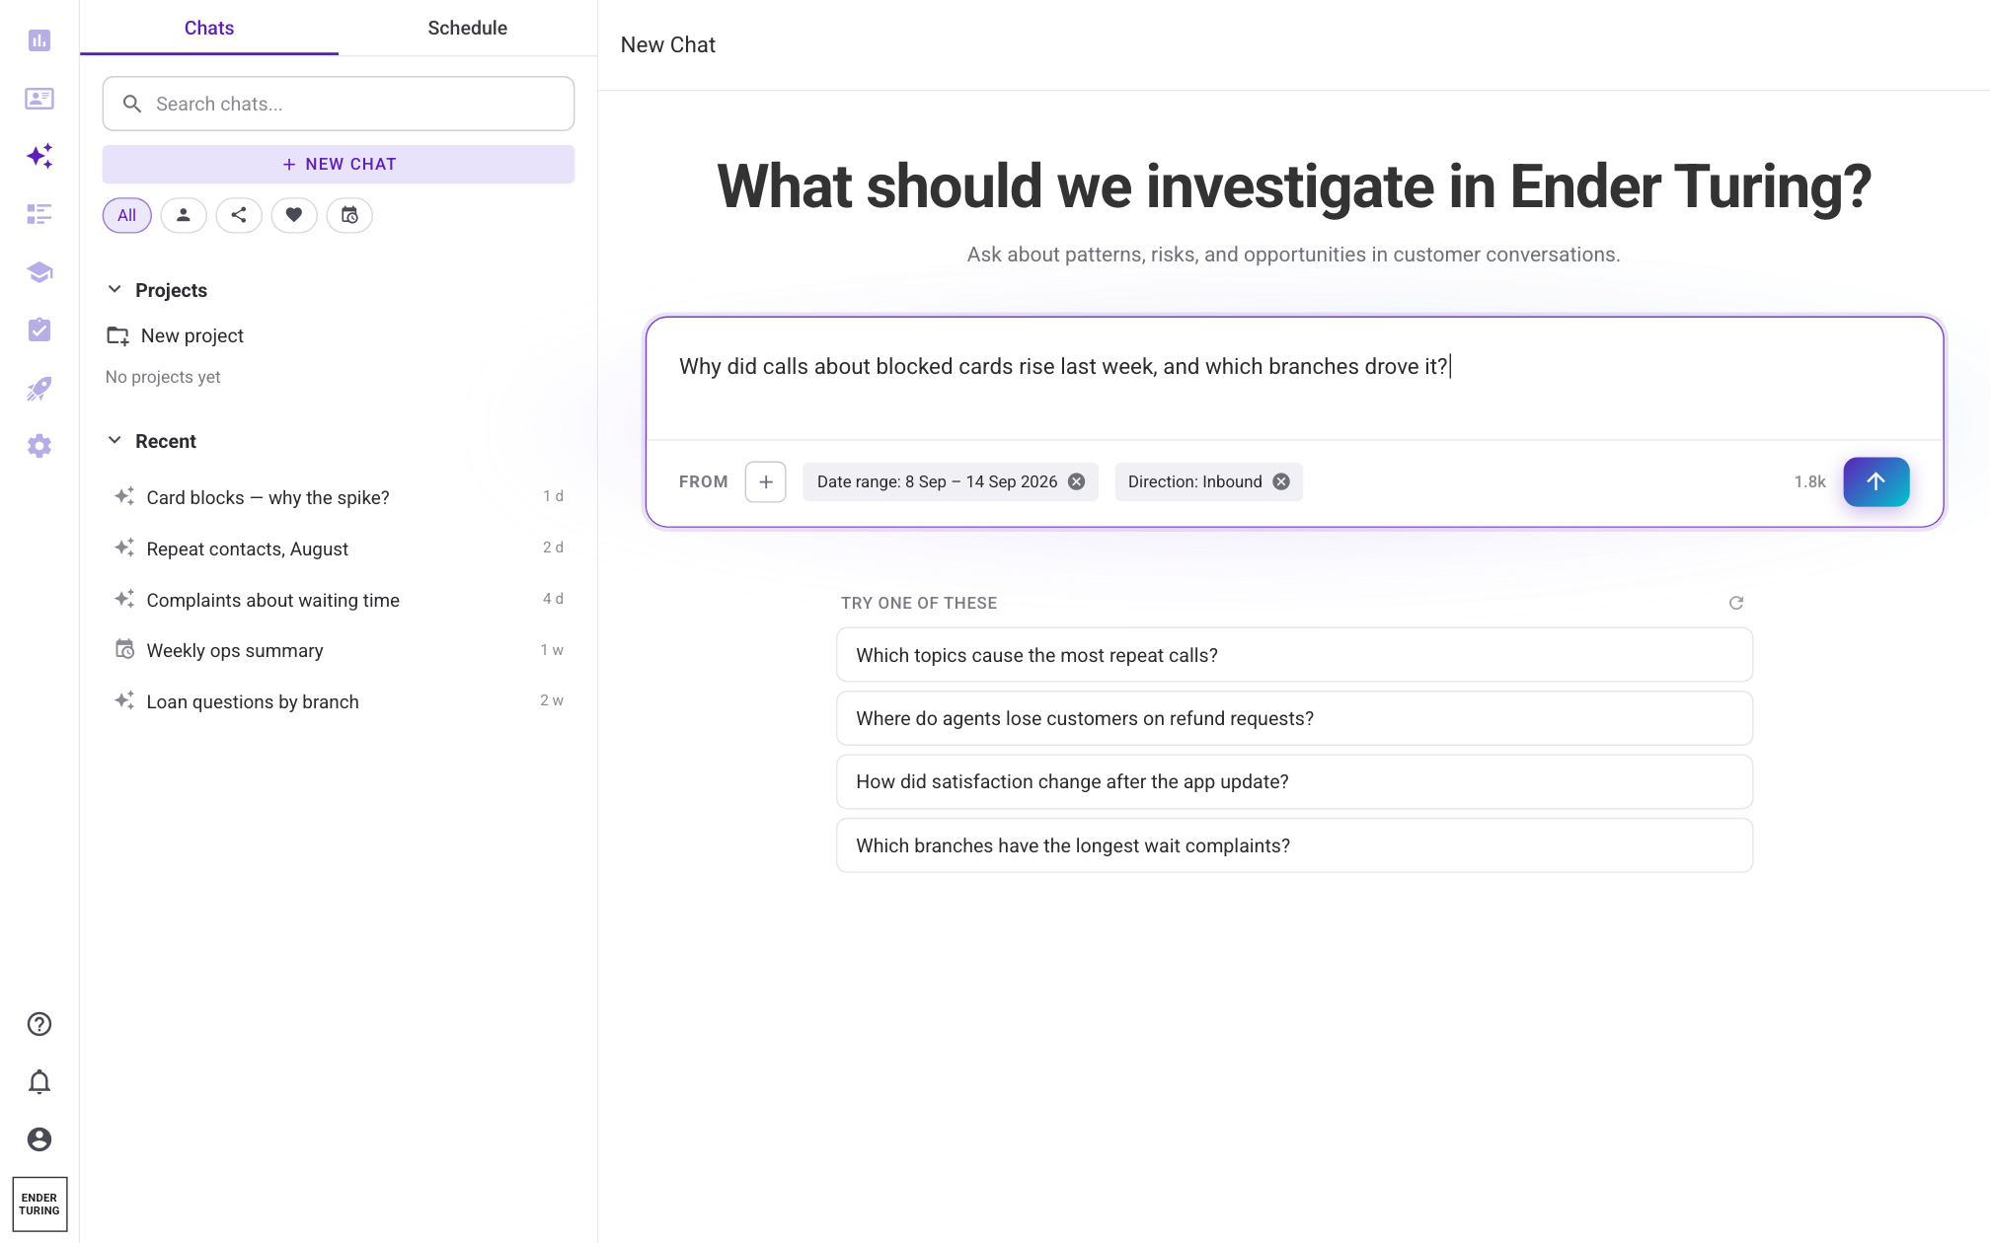This screenshot has height=1243, width=1990.
Task: Filter chats by my own (person) chip
Action: point(184,215)
